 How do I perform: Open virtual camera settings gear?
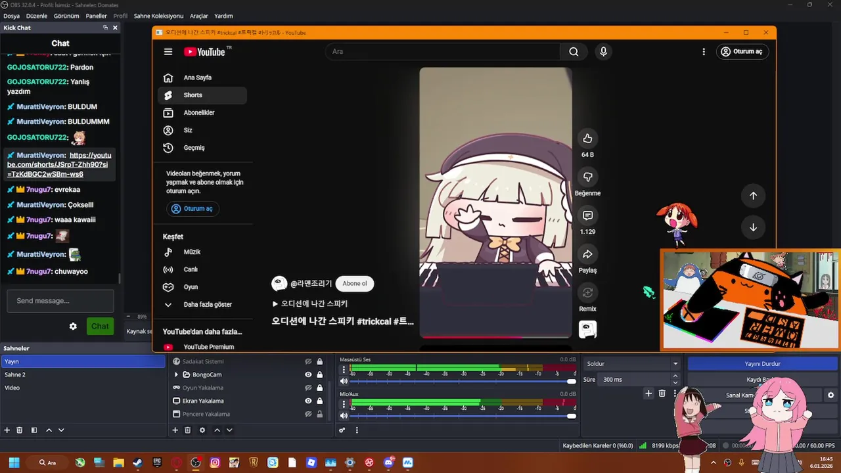pyautogui.click(x=830, y=395)
